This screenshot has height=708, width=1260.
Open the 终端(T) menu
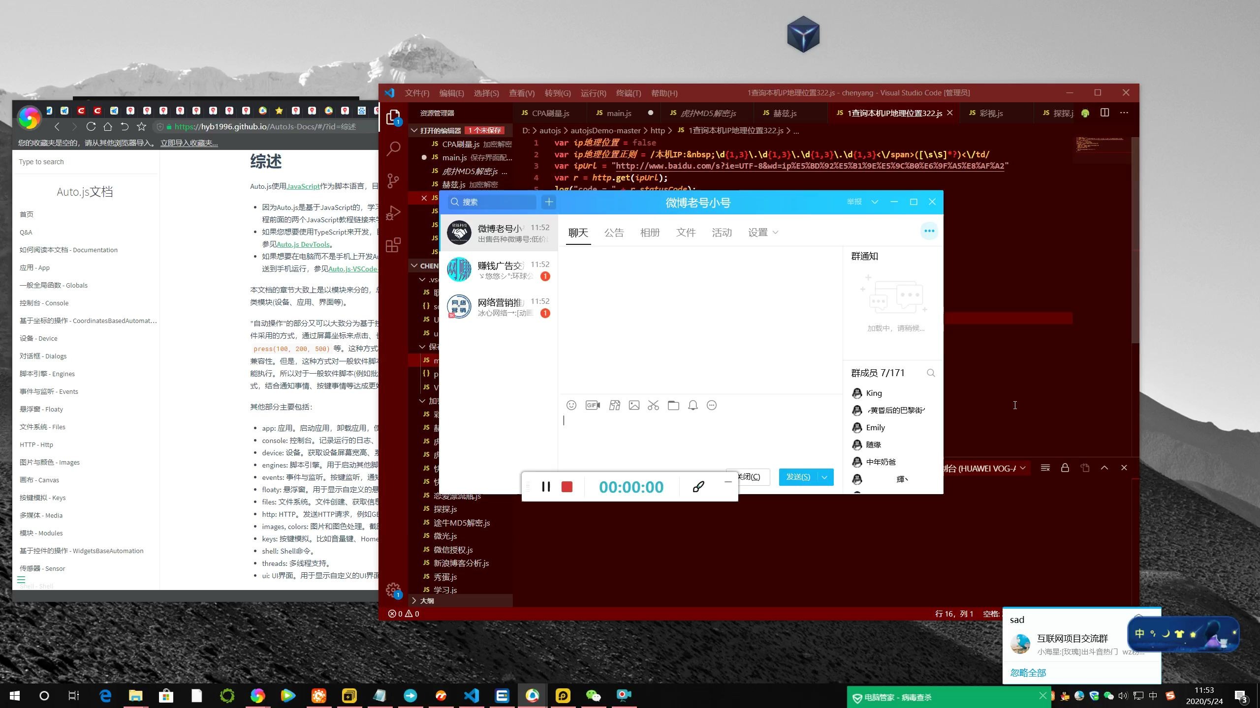tap(628, 93)
